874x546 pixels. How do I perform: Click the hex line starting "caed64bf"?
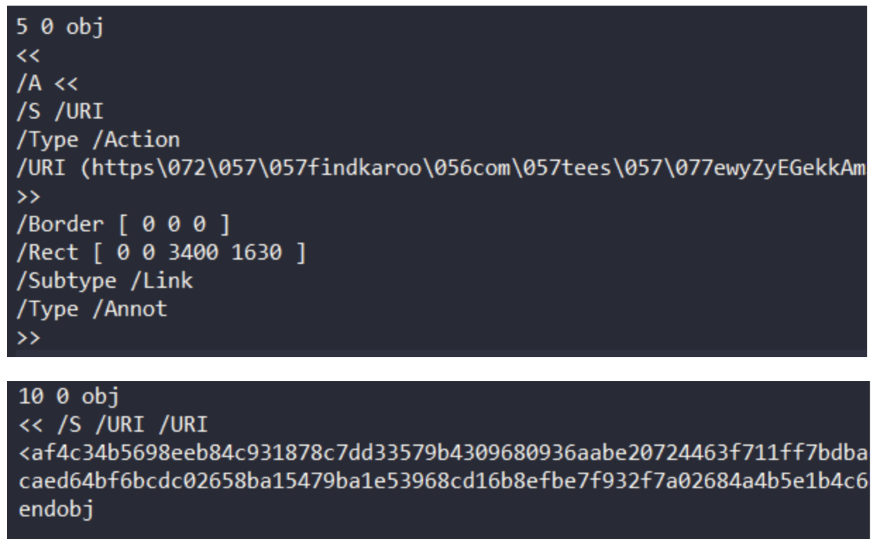437,481
